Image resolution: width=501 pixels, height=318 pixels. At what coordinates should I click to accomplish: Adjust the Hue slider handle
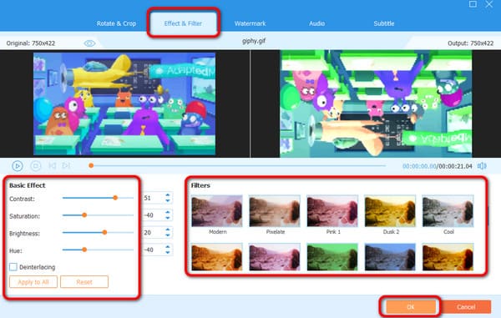click(84, 250)
